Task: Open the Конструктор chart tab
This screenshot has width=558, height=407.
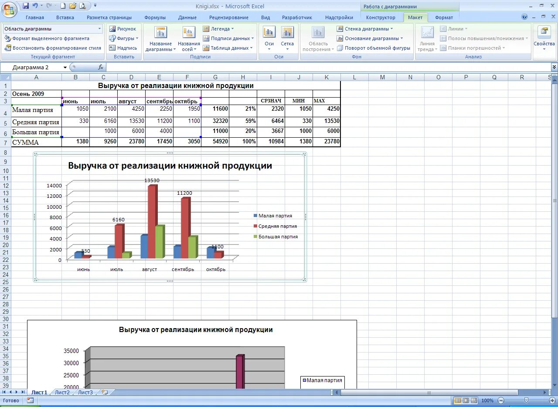Action: point(381,17)
